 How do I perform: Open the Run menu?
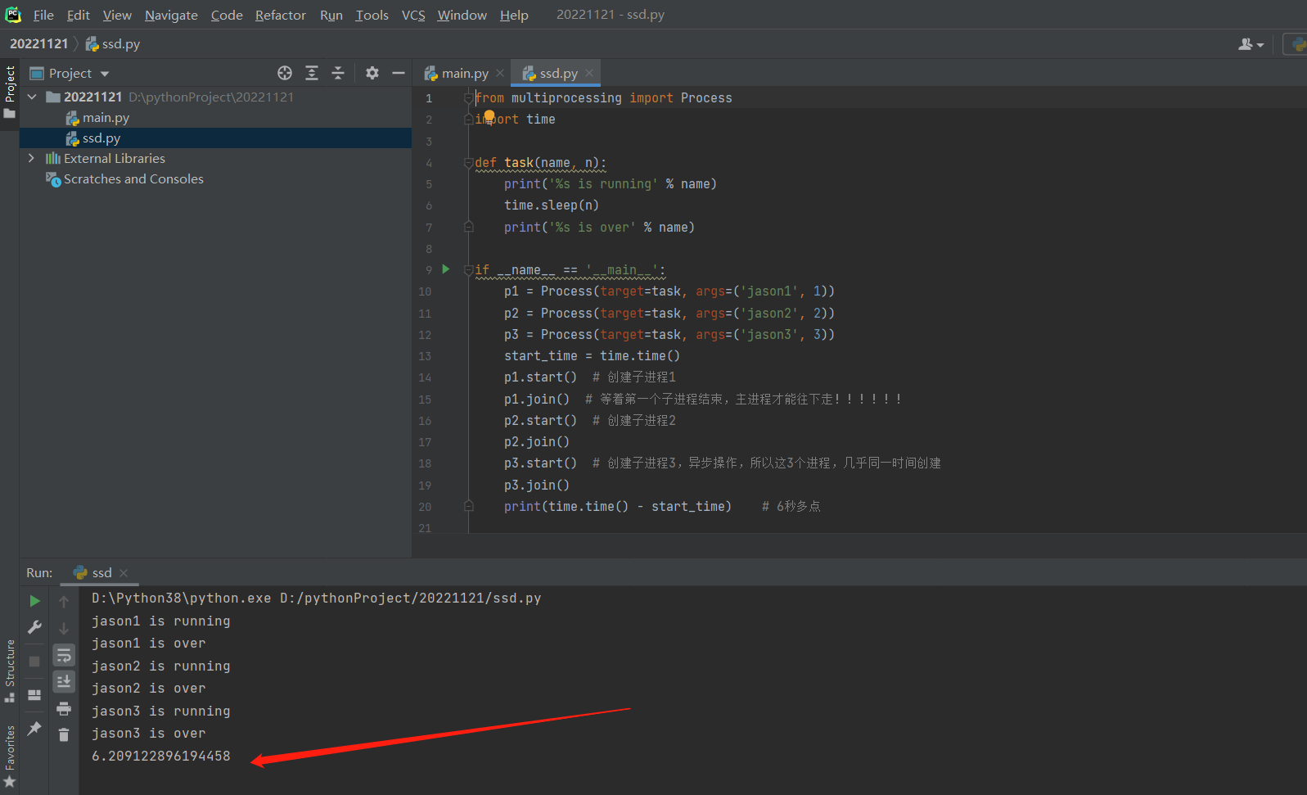point(331,15)
